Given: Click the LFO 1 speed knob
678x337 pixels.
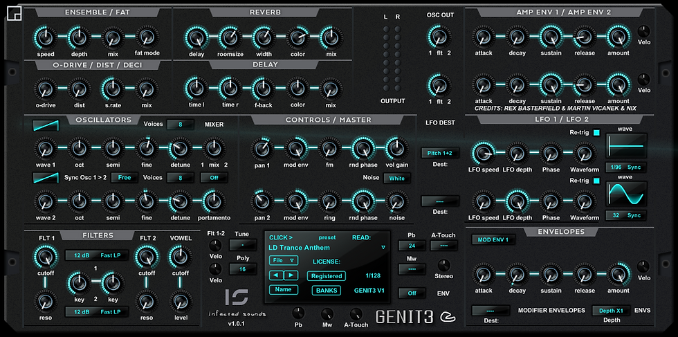Looking at the screenshot, I should point(484,153).
